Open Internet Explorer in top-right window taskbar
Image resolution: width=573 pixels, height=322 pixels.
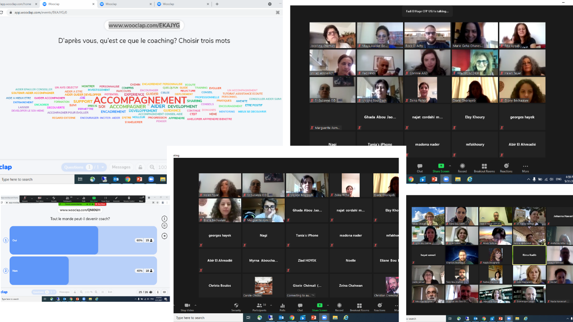point(469,179)
